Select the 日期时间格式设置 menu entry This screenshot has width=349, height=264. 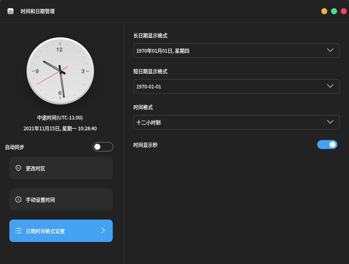click(61, 231)
